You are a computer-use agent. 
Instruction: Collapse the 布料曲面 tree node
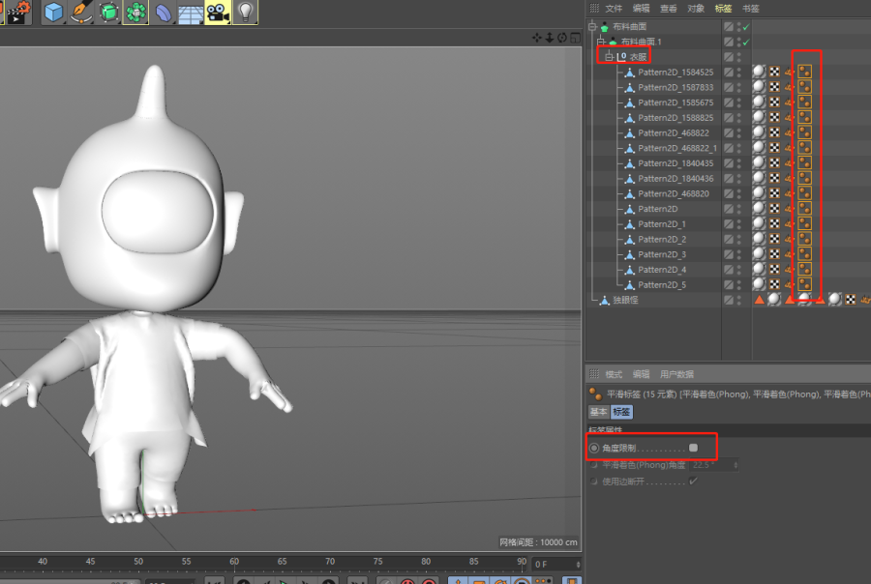pyautogui.click(x=591, y=27)
